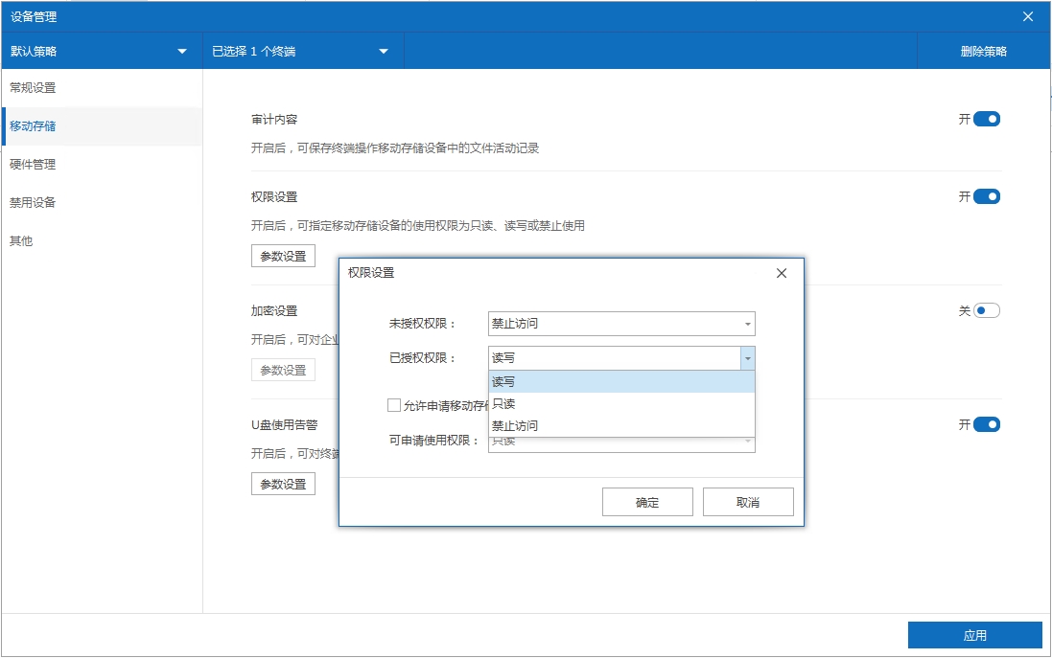This screenshot has width=1052, height=658.
Task: Open the 未授权权限 dropdown in the dialog
Action: [620, 324]
